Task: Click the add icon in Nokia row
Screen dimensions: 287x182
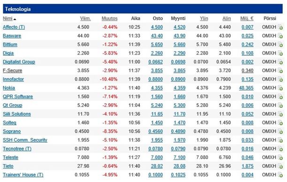Action: click(280, 88)
